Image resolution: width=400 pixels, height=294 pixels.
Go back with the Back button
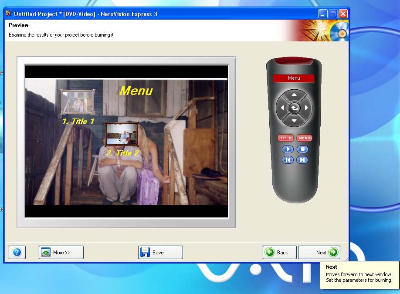[x=280, y=253]
